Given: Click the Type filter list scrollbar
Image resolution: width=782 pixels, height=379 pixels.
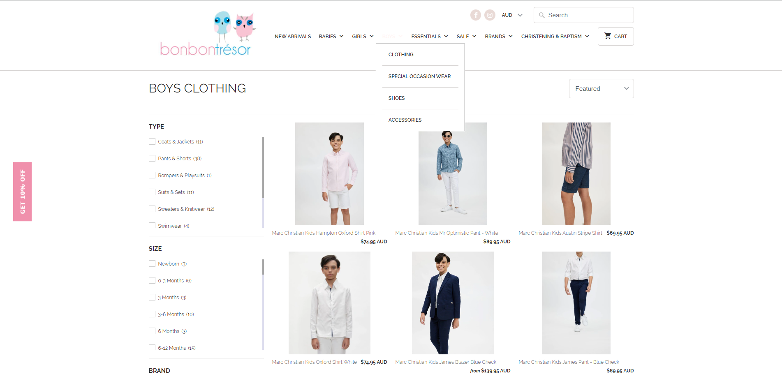Looking at the screenshot, I should pyautogui.click(x=263, y=169).
